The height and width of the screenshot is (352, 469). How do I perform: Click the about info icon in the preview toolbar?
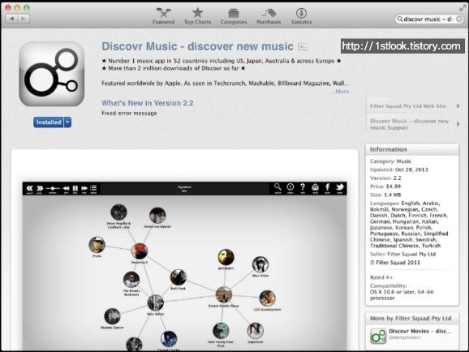[x=290, y=188]
